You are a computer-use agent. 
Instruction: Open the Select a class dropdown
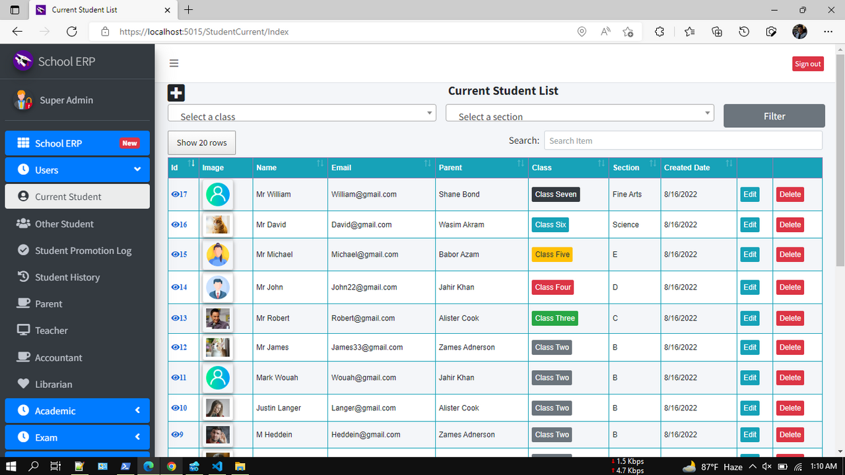tap(302, 113)
